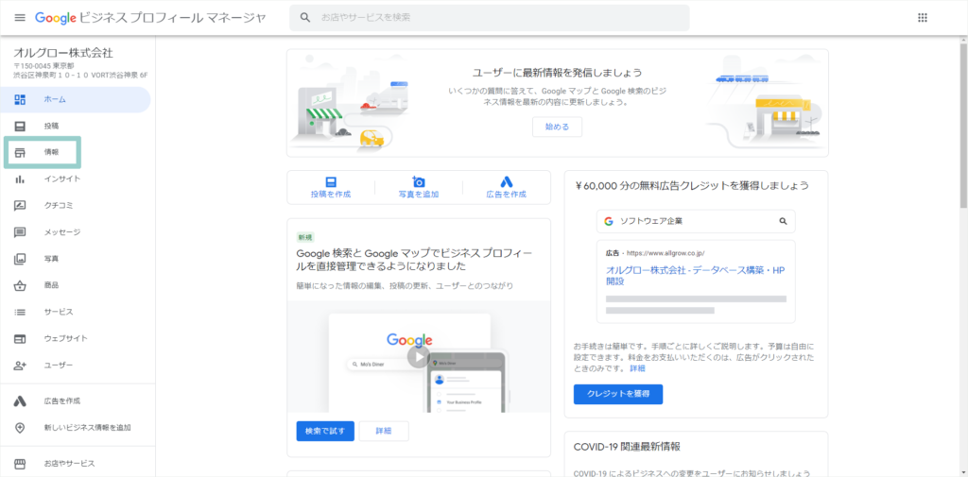Click the クチコミ review icon
Screen dimensions: 968x477
20,206
